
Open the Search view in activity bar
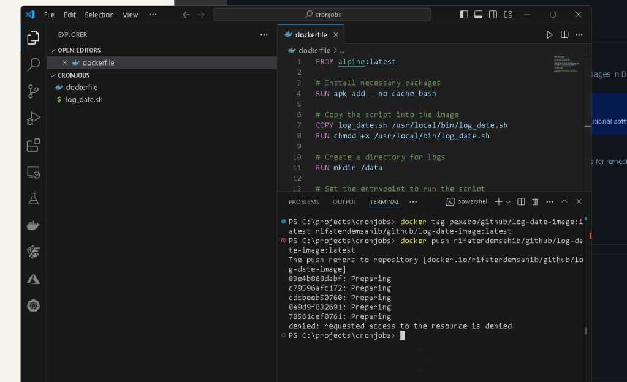(33, 64)
